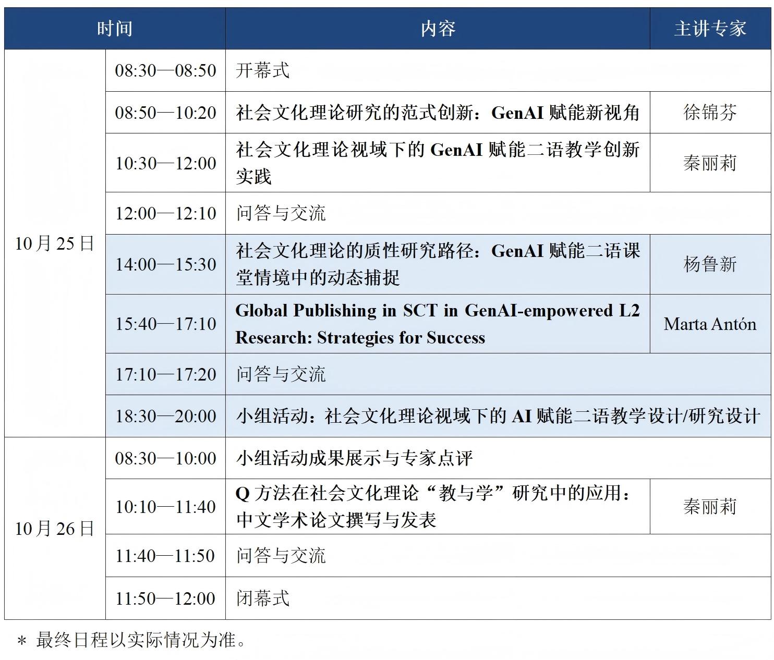
Task: Click the 08:50—10:20 time slot
Action: point(165,113)
